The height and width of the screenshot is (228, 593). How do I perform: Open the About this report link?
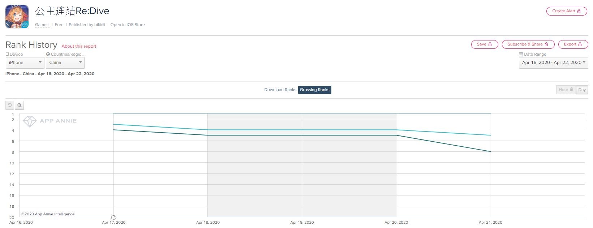tap(79, 46)
